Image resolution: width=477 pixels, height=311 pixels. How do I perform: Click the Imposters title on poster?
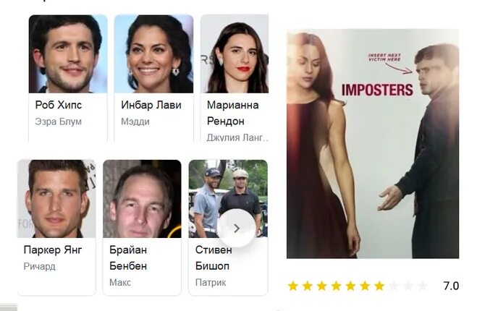[377, 90]
